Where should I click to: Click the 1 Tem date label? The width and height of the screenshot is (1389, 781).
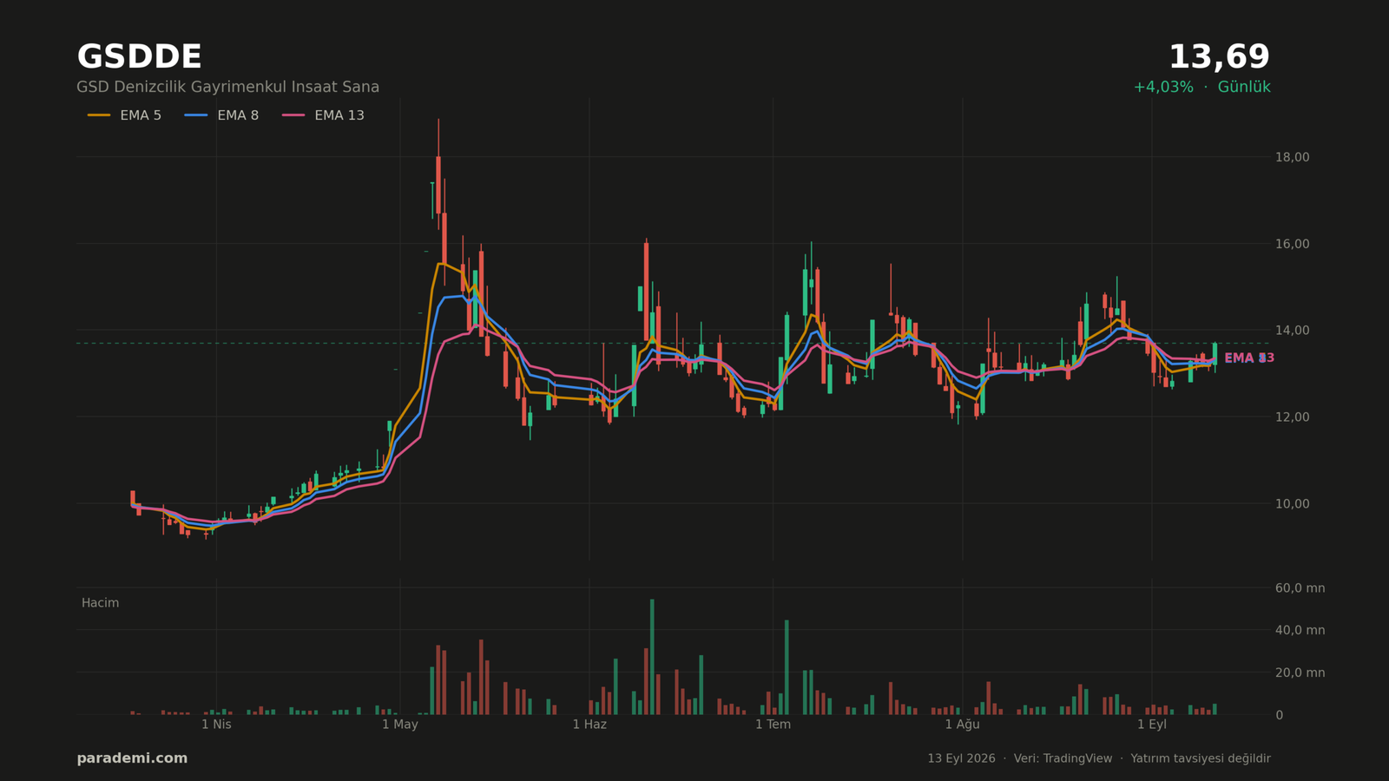(x=773, y=725)
